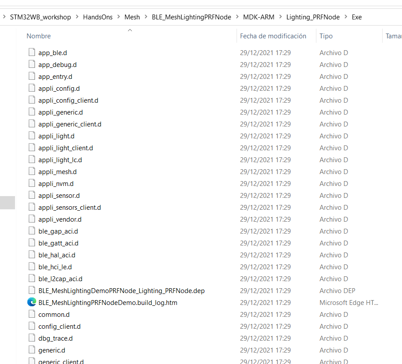Click the file icon of app_ble.d
This screenshot has width=402, height=364.
(31, 52)
